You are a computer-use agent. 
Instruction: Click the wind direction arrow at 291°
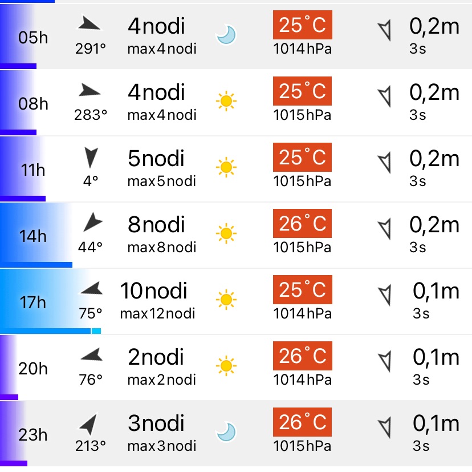pos(89,24)
